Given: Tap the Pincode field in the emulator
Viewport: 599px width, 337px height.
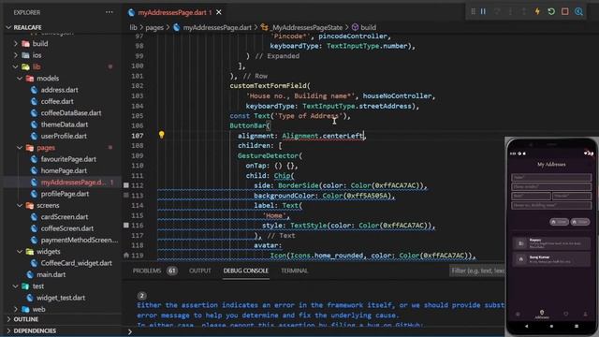Looking at the screenshot, I should coord(572,196).
